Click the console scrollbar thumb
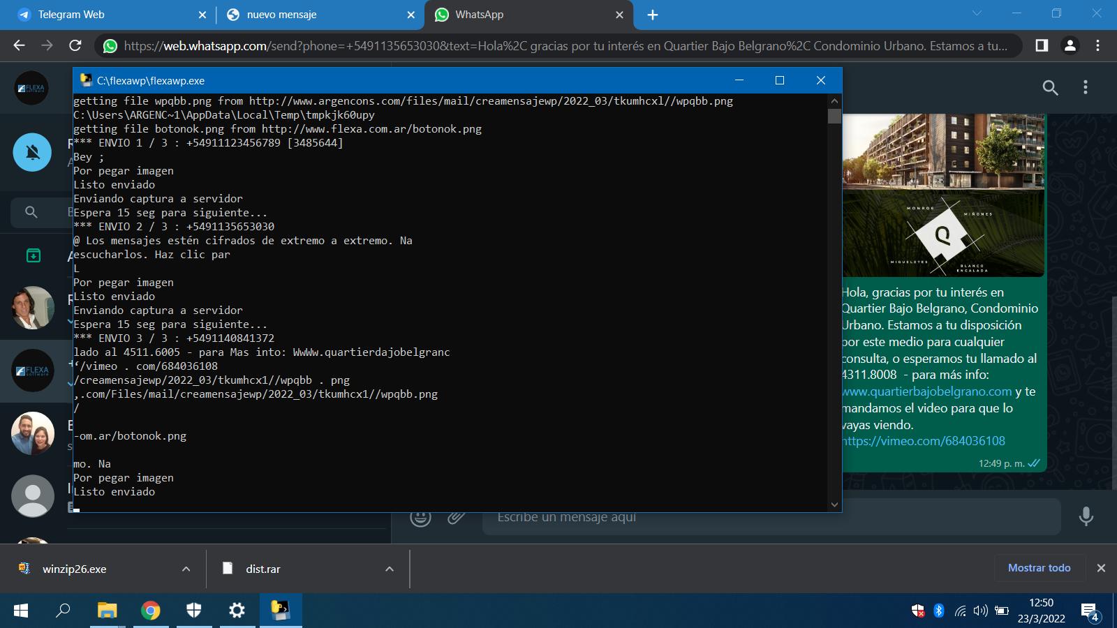The height and width of the screenshot is (628, 1117). pos(834,116)
